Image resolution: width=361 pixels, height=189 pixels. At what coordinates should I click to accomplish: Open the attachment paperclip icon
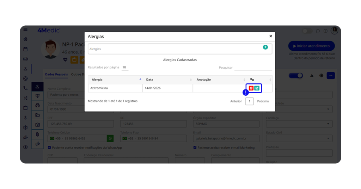click(x=37, y=134)
